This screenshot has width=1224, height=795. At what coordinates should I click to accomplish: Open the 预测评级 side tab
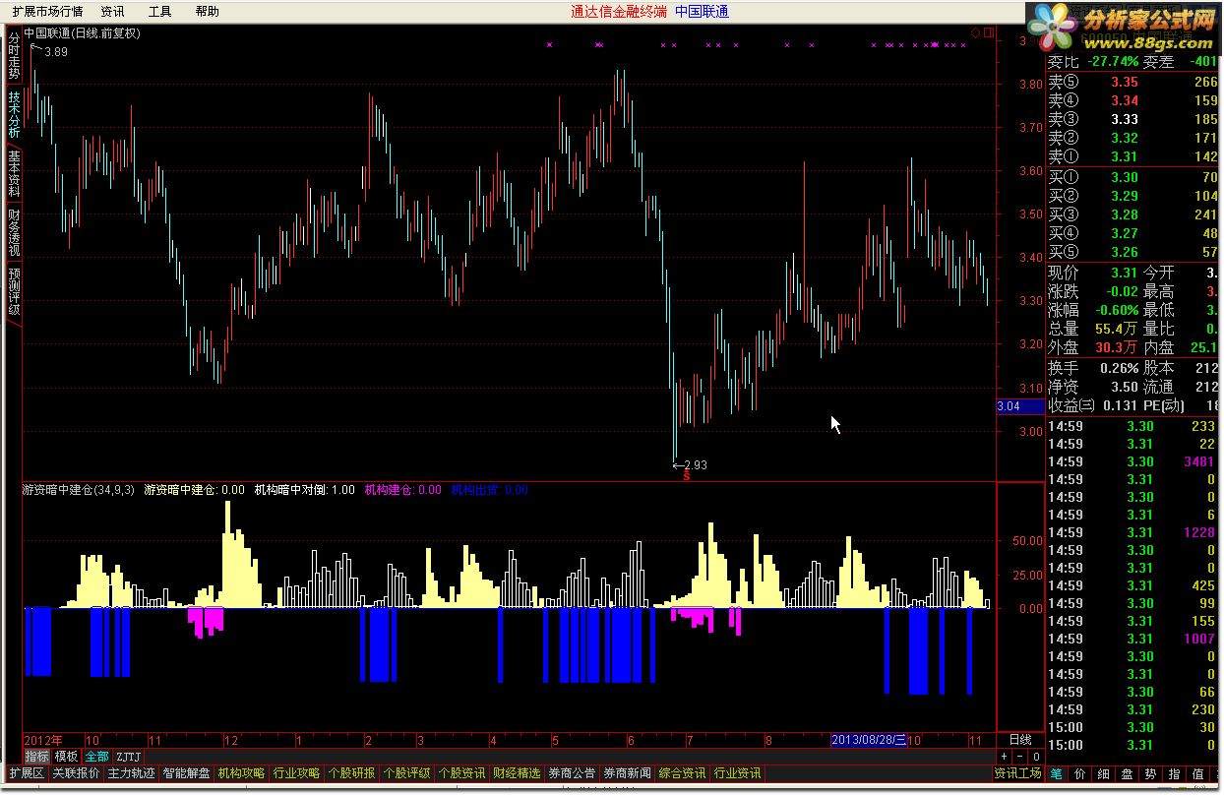[14, 291]
